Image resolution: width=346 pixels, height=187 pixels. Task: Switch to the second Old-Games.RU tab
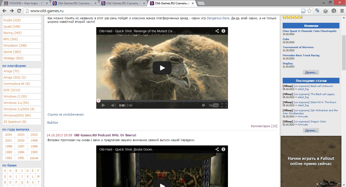point(74,3)
